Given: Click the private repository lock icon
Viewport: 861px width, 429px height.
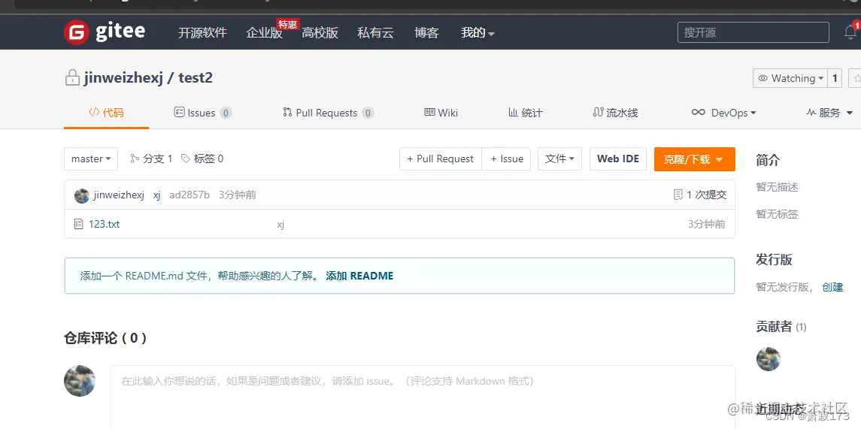Looking at the screenshot, I should tap(72, 78).
